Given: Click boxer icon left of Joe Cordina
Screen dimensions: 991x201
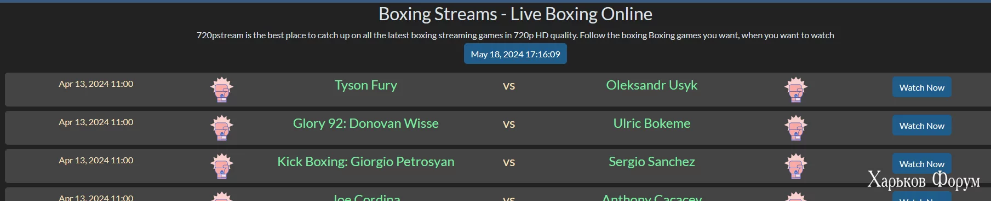Looking at the screenshot, I should pos(222,196).
